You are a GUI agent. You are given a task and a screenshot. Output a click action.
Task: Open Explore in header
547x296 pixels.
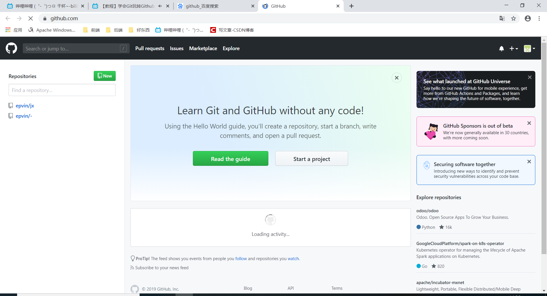(231, 48)
